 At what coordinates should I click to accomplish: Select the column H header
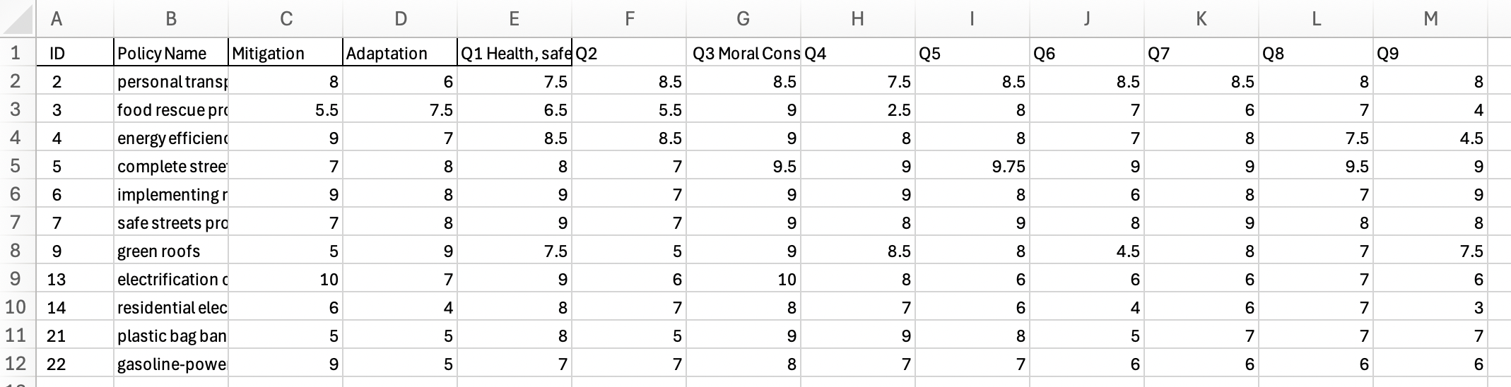tap(857, 19)
